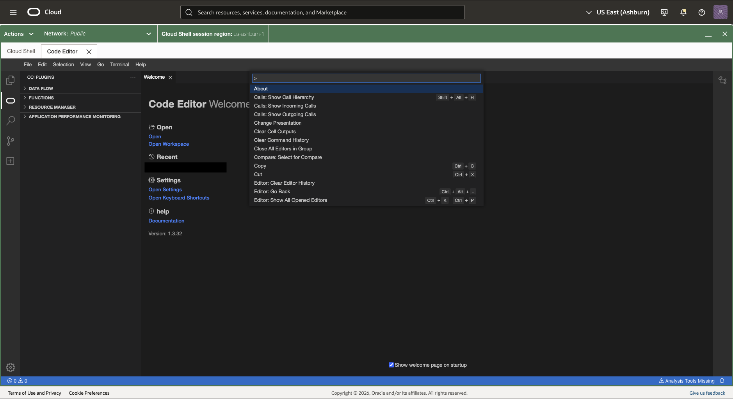This screenshot has width=733, height=399.
Task: Open the user profile avatar
Action: point(720,12)
